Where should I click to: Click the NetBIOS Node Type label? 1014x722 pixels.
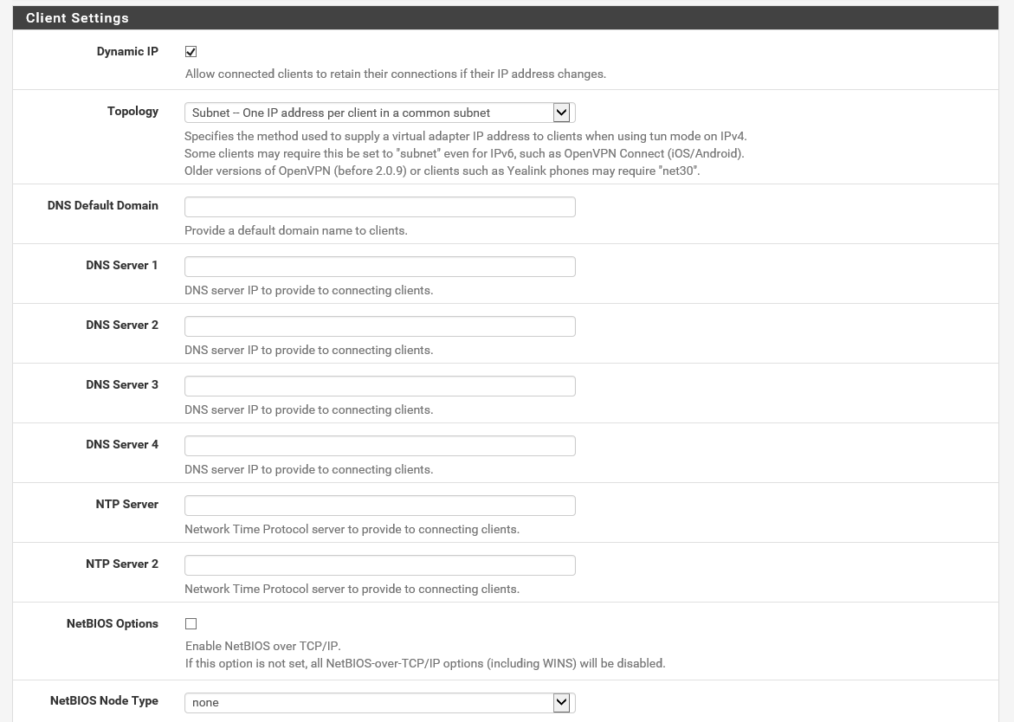(104, 700)
